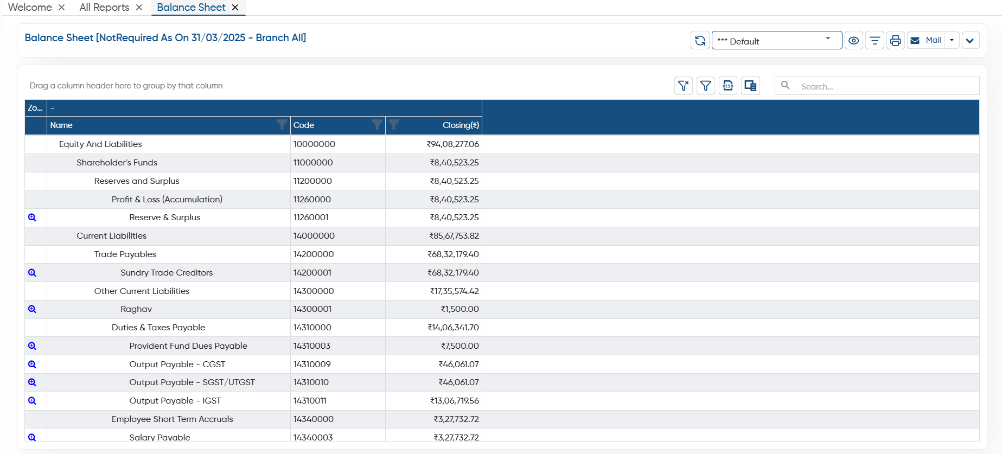Refresh the balance sheet report
Image resolution: width=1002 pixels, height=454 pixels.
[700, 41]
